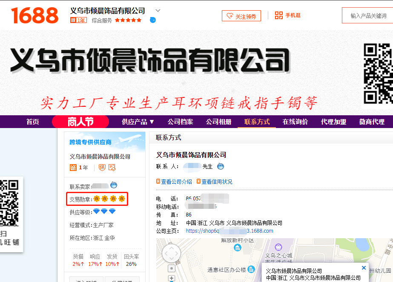The image size is (393, 282).
Task: Click the banner QR code image
Action: 378,74
